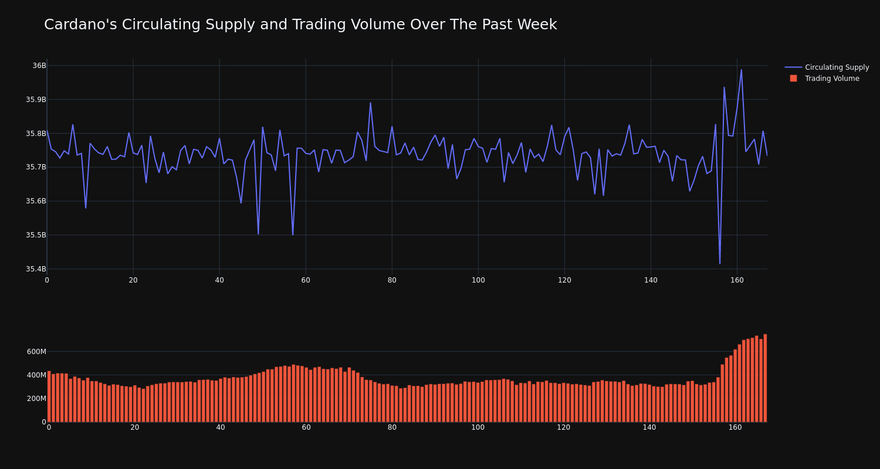Click the 35.7B y-axis label
Image resolution: width=880 pixels, height=469 pixels.
pyautogui.click(x=36, y=167)
